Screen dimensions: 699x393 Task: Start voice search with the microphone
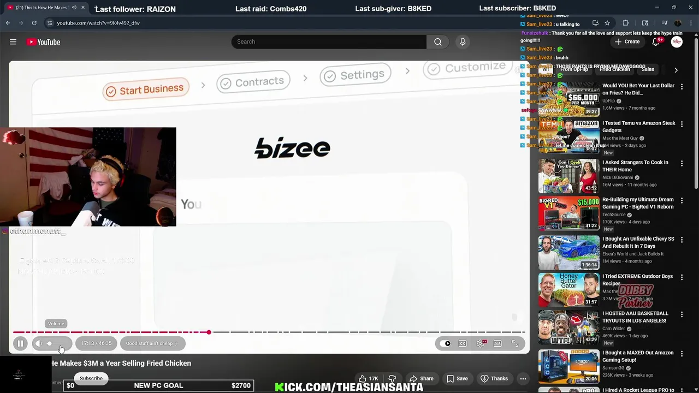[x=463, y=42]
